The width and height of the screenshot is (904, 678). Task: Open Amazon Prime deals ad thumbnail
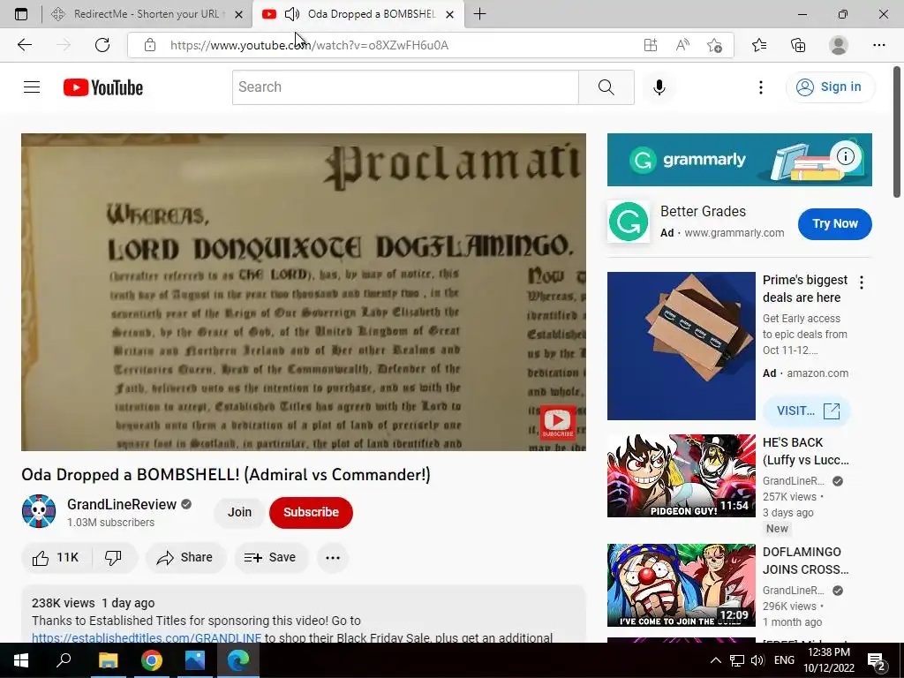click(x=681, y=346)
